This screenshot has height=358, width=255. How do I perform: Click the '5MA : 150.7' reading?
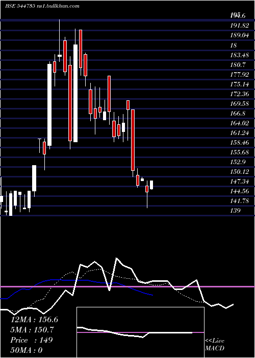[x=32, y=330]
